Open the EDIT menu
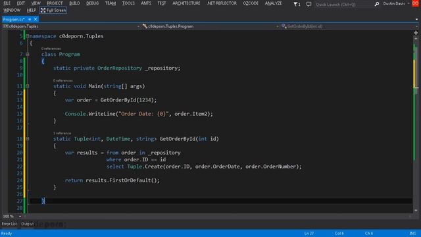Viewport: 421px width, 237px height. click(20, 3)
